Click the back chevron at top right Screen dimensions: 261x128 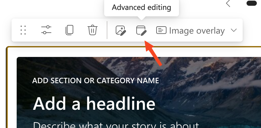click(x=228, y=4)
